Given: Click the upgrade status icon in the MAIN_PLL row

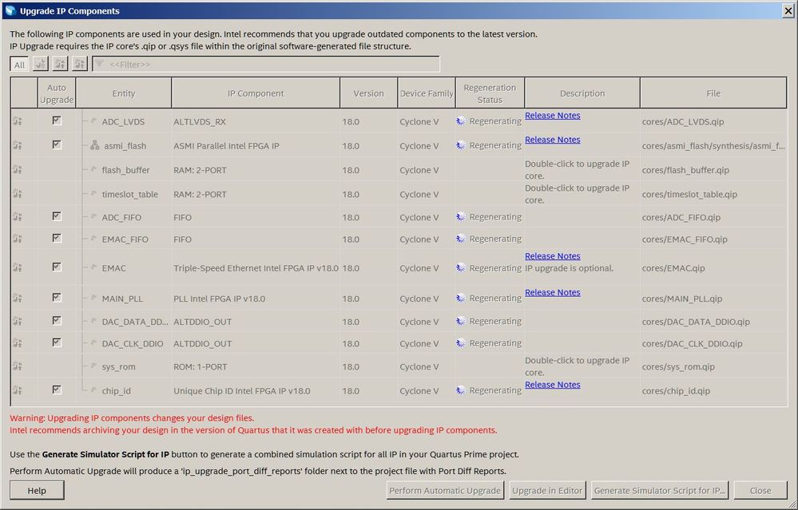Looking at the screenshot, I should click(x=18, y=298).
